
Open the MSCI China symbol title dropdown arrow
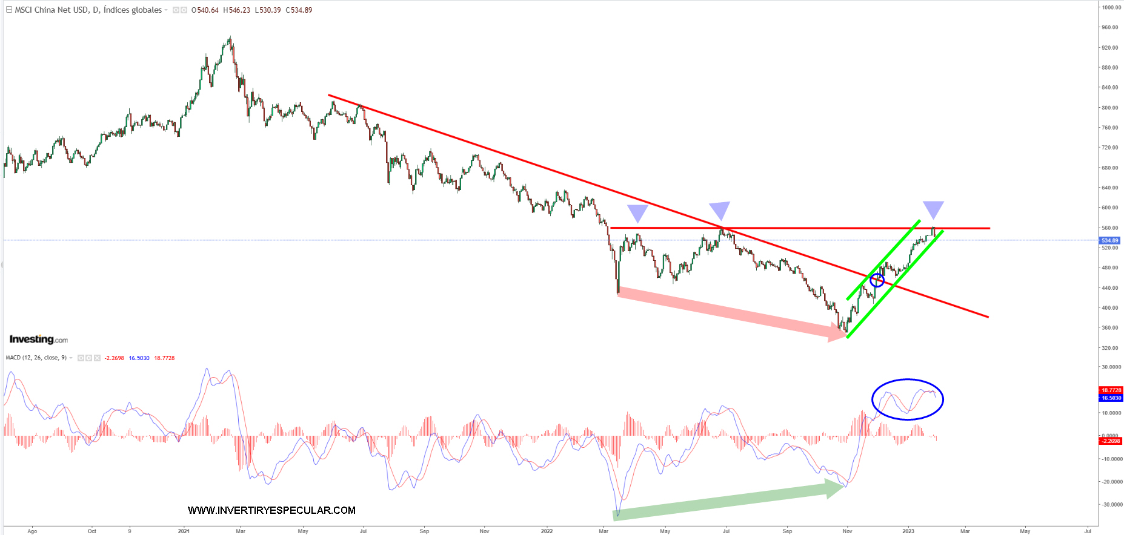(x=166, y=10)
